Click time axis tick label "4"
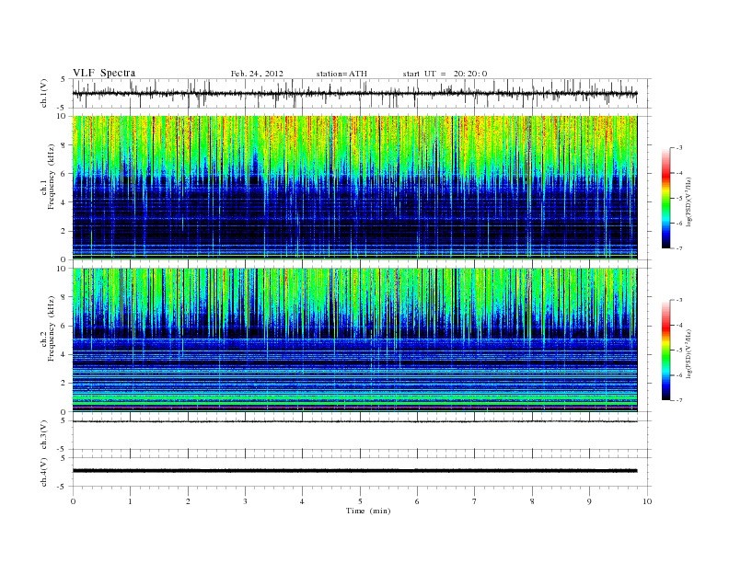This screenshot has width=729, height=563. click(x=302, y=501)
